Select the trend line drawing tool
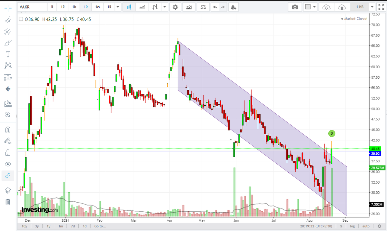Screen dimensions: 387x231 coord(8,19)
